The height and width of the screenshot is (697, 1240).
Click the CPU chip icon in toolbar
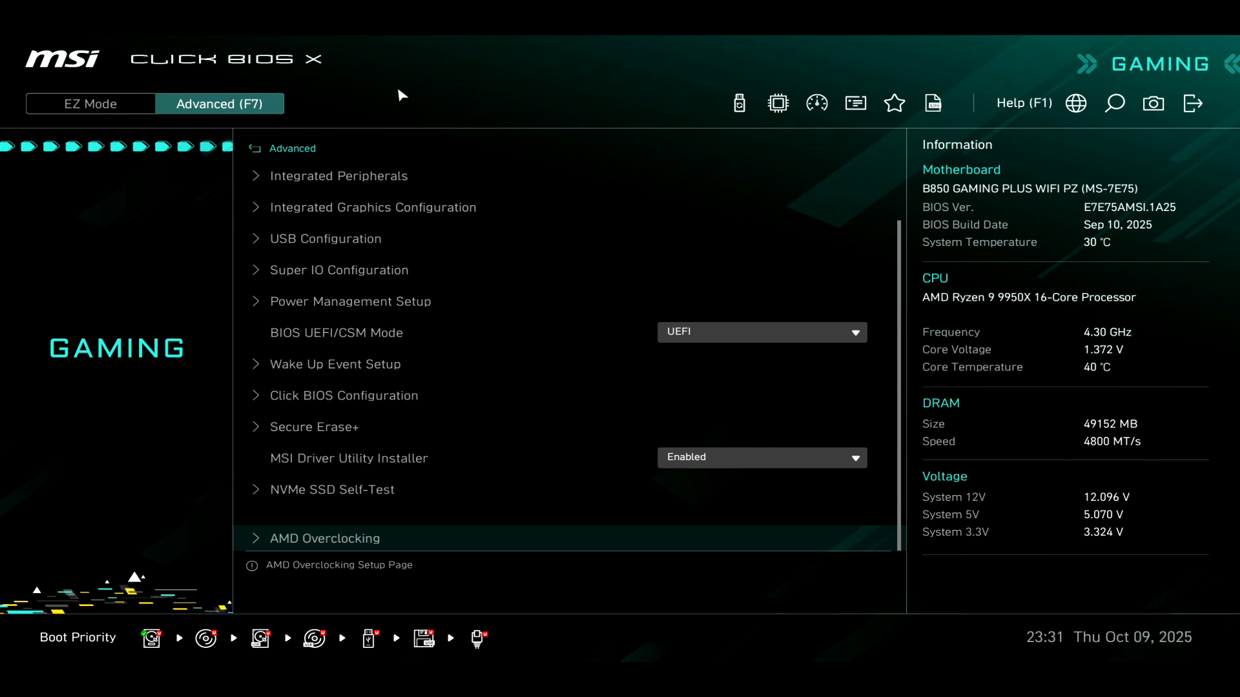click(x=778, y=103)
